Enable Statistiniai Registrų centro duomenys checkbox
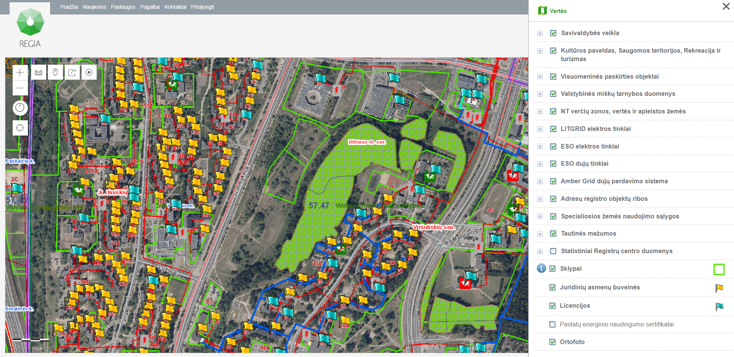 click(553, 251)
